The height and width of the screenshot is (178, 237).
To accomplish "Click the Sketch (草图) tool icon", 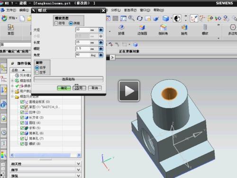I will coord(11,28).
